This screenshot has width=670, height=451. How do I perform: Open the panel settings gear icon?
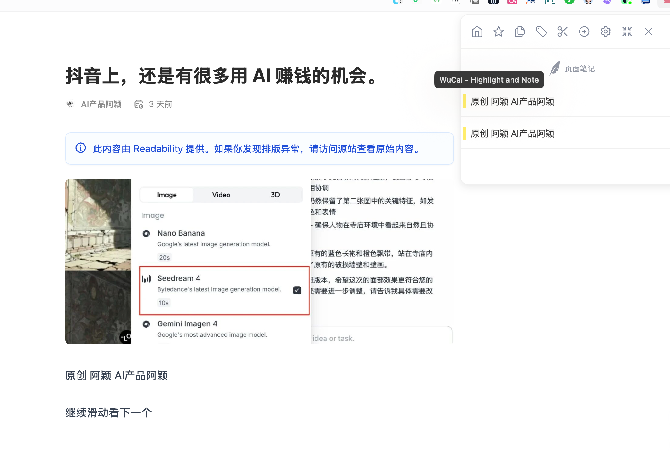point(605,31)
